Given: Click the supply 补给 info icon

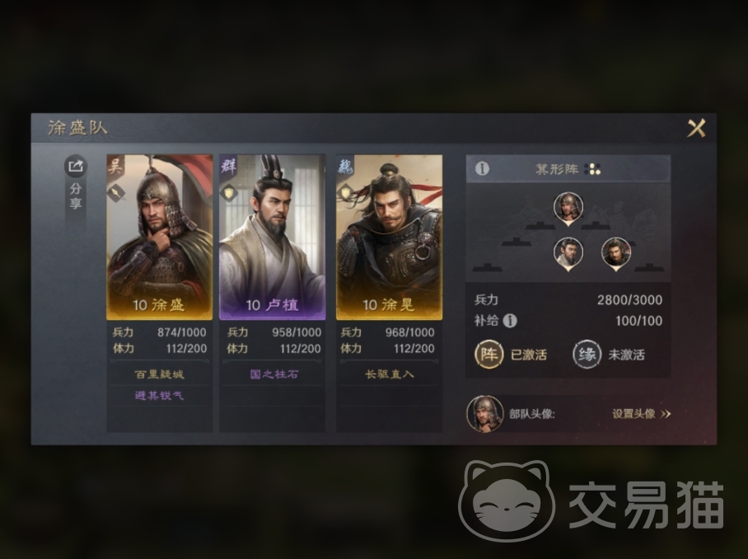Looking at the screenshot, I should point(510,321).
